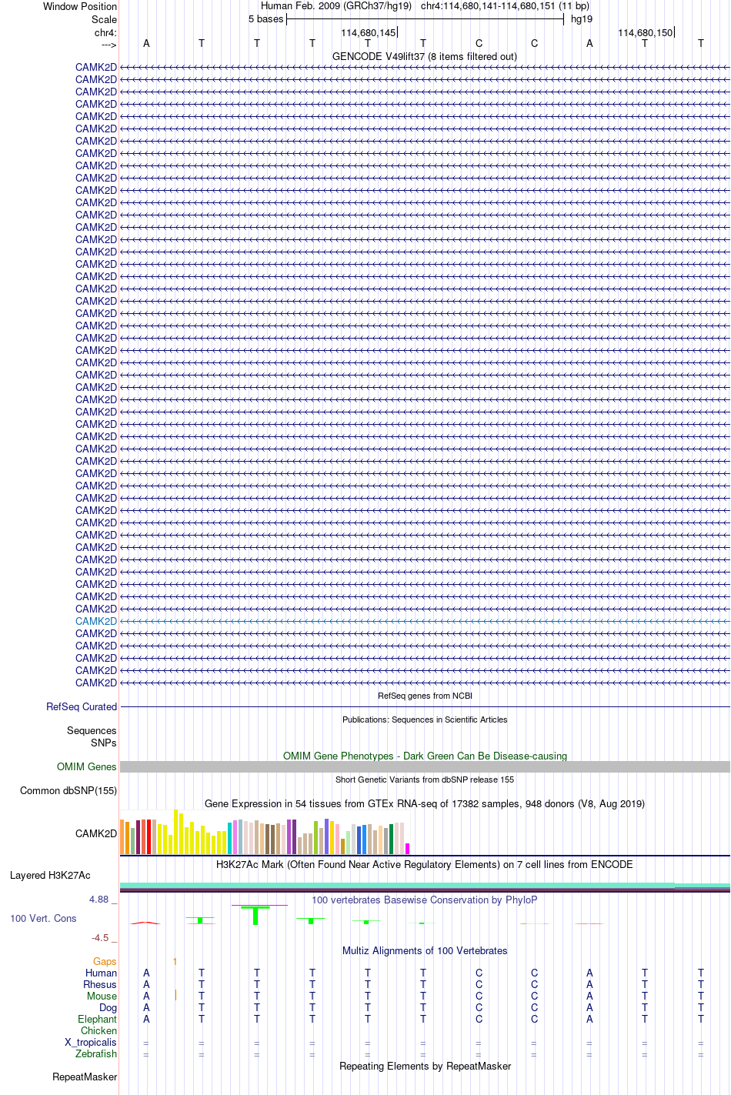
Task: Select the Scale label in the ruler
Action: point(104,19)
